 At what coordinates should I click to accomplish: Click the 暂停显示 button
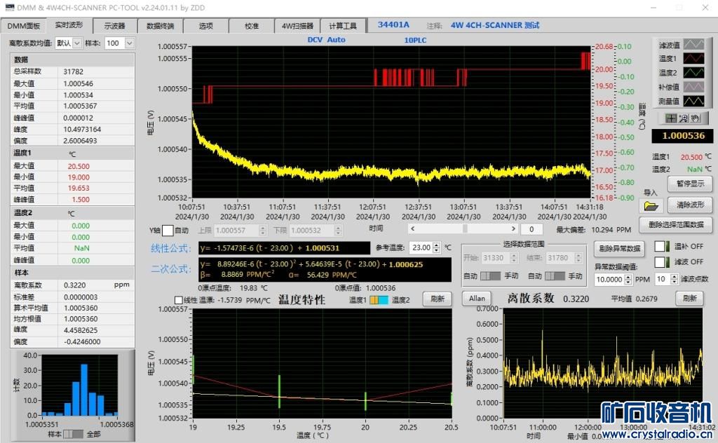691,184
